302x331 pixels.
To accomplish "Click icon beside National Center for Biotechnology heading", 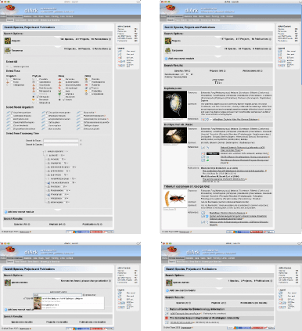I will point(167,309).
